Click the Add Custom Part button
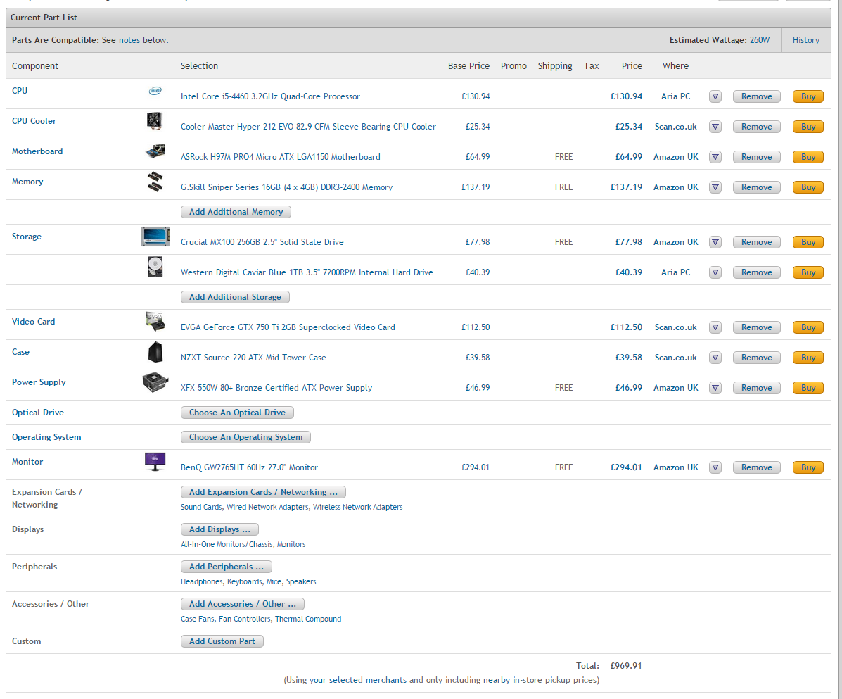This screenshot has height=699, width=842. pos(222,641)
